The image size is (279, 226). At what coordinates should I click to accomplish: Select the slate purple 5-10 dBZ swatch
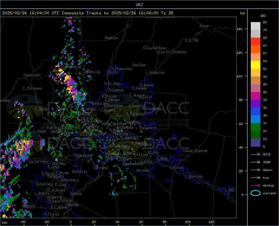coord(255,143)
